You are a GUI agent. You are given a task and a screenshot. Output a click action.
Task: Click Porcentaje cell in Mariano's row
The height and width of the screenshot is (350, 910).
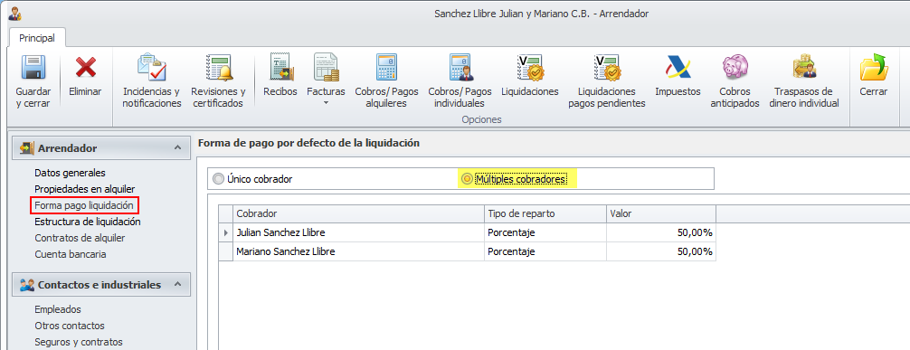(x=545, y=252)
